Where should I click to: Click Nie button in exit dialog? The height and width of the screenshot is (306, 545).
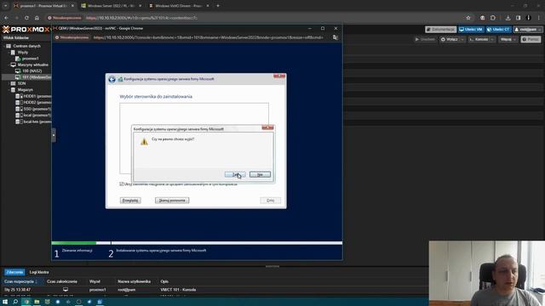pyautogui.click(x=260, y=174)
